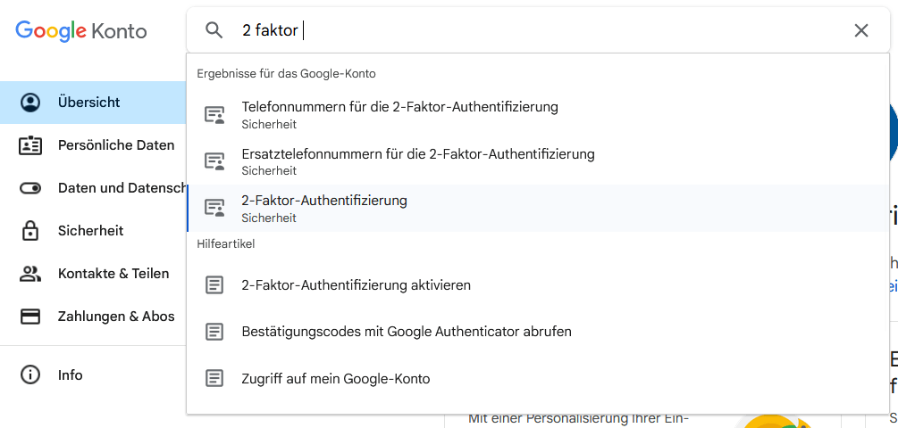Click the Übersicht profile icon in sidebar
Screen dimensions: 898x428
pyautogui.click(x=30, y=103)
